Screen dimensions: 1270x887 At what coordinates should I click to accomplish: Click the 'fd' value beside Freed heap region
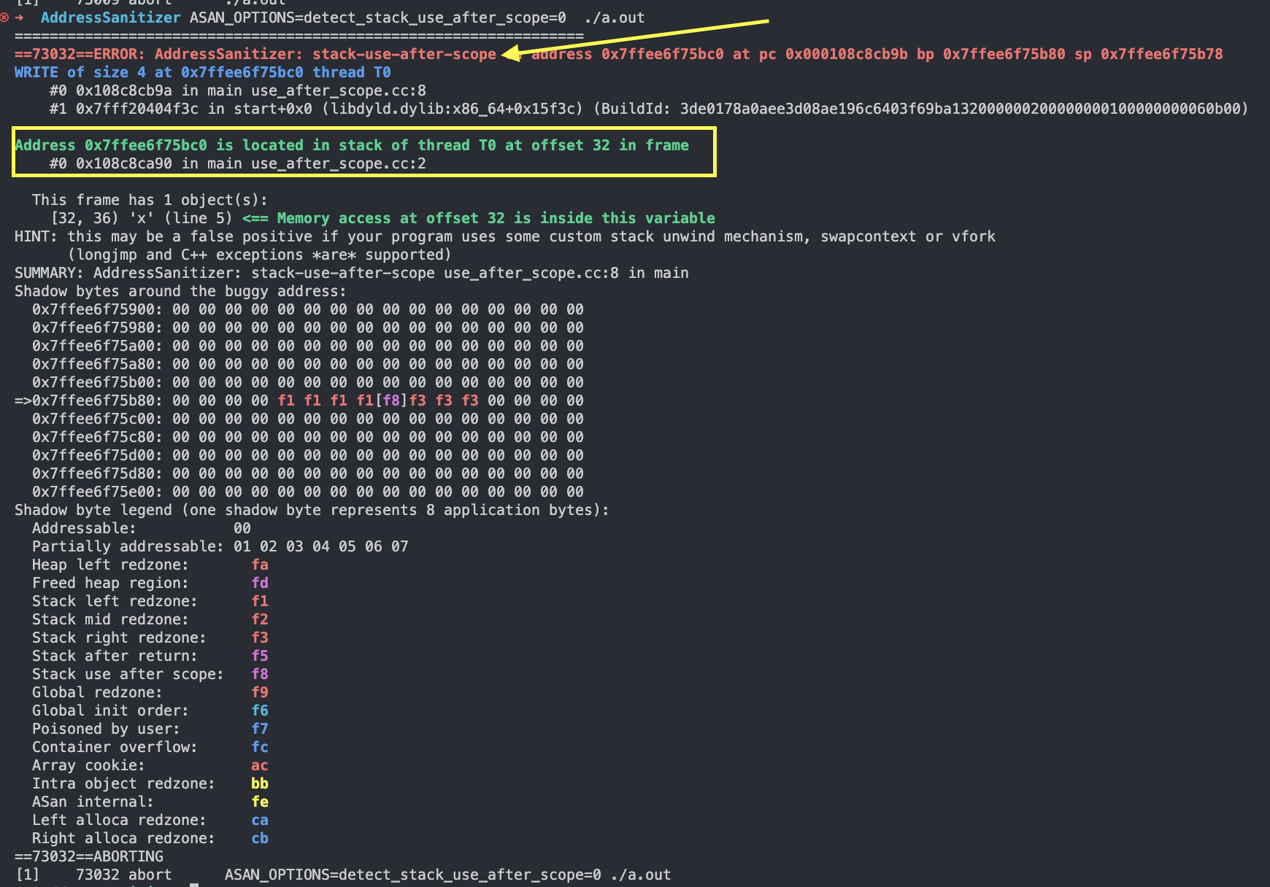pos(260,583)
